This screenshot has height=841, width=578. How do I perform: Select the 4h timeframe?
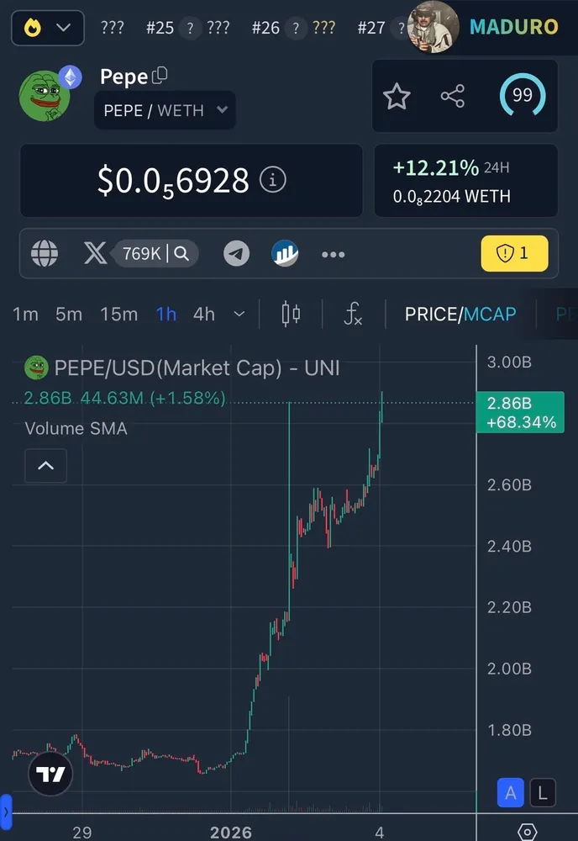(204, 314)
